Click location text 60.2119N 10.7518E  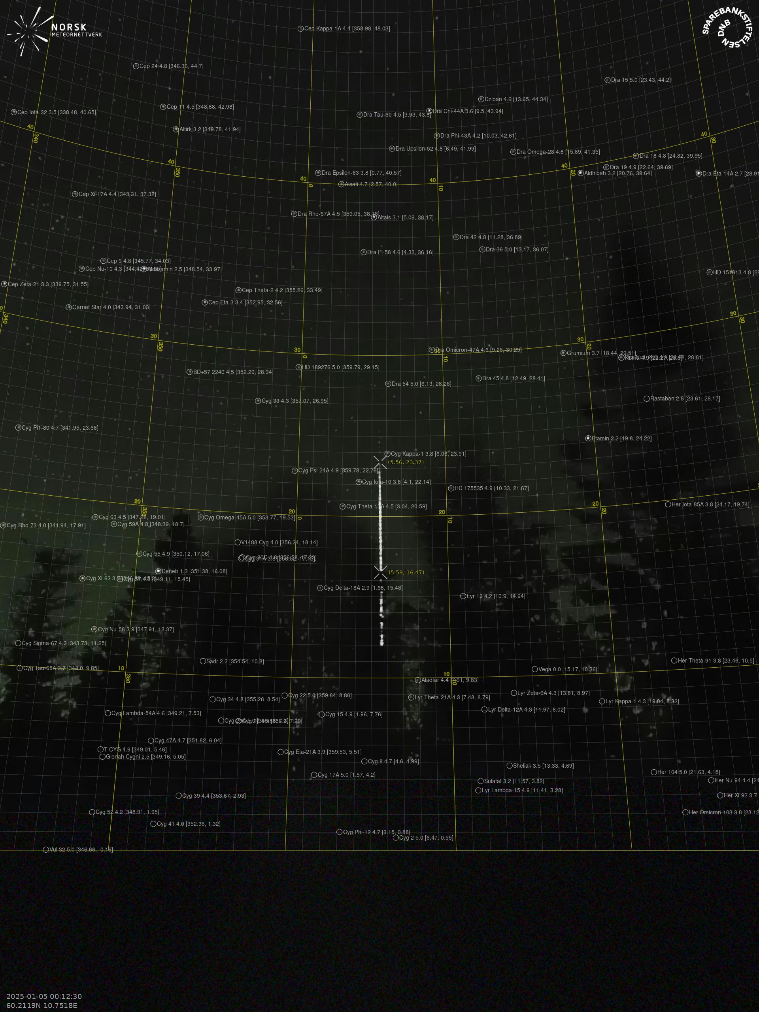coord(42,1005)
